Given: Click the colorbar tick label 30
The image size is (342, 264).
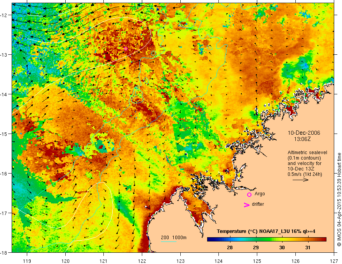Looking at the screenshot, I should (282, 247).
